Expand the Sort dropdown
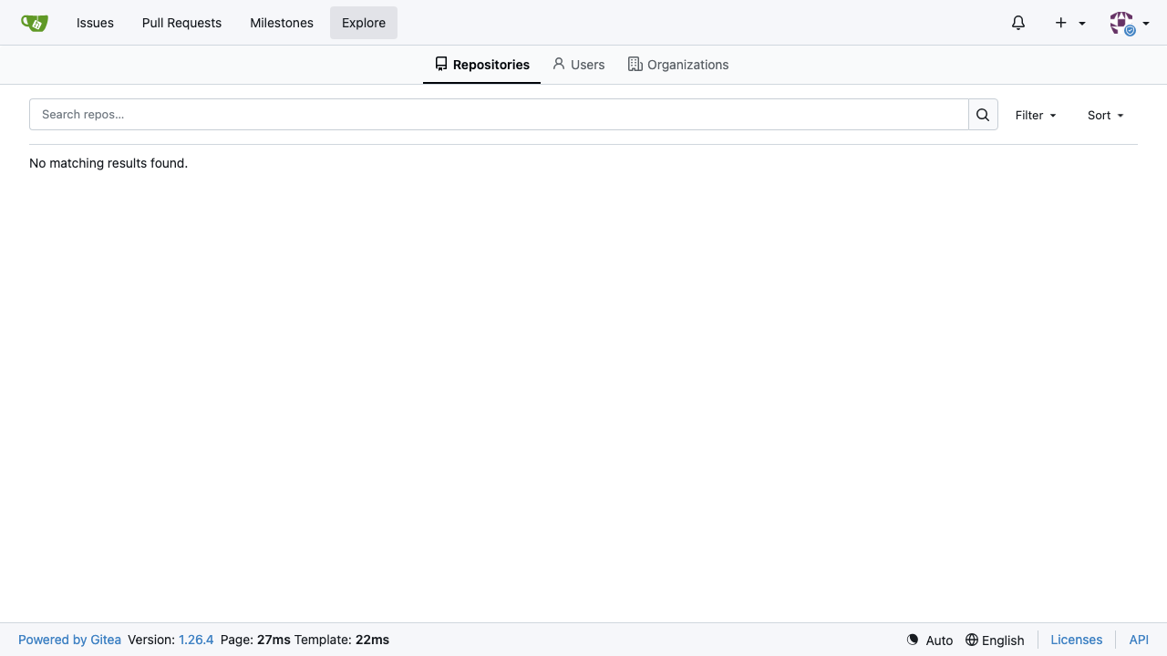The height and width of the screenshot is (656, 1167). (1106, 115)
